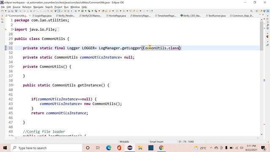
Task: Click the editor vertical scrollbar down arrow
Action: click(x=262, y=134)
